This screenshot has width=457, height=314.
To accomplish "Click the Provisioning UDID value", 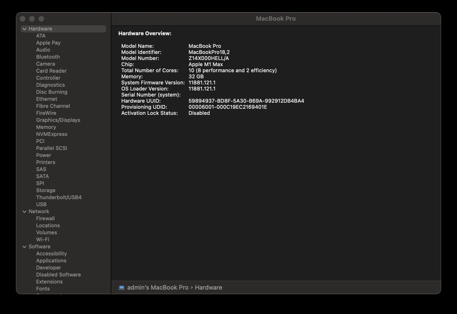I will [x=227, y=107].
